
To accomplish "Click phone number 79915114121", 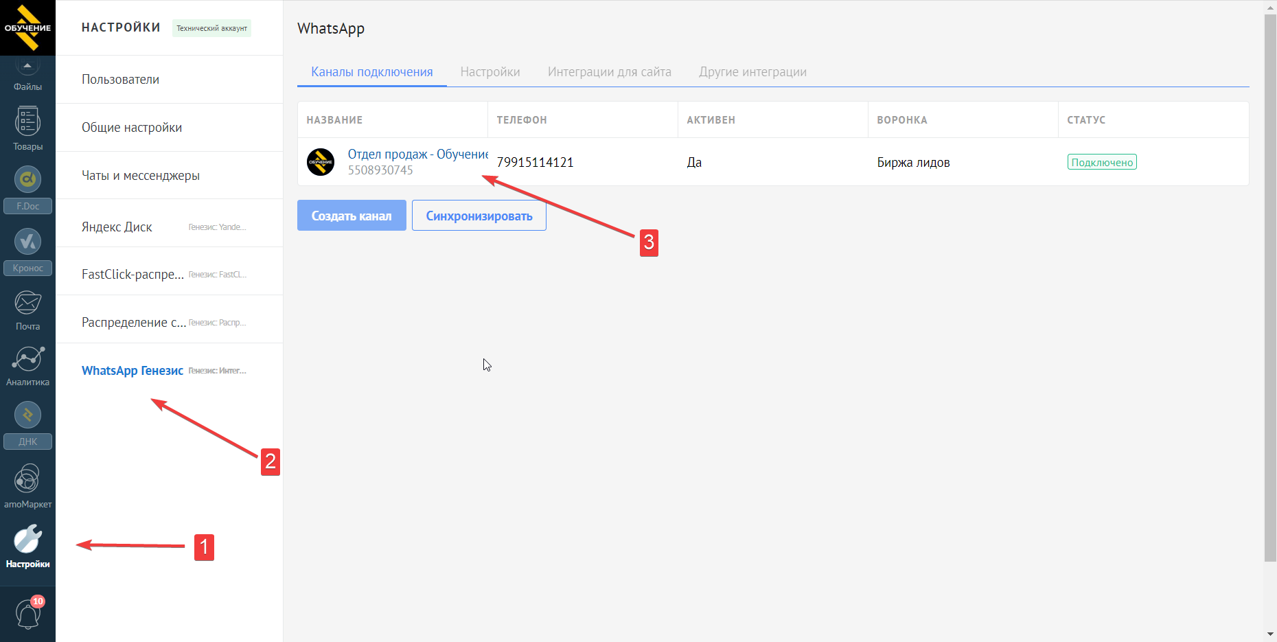I will [535, 162].
